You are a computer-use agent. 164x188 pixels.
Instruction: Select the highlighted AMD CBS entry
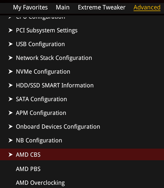82,155
